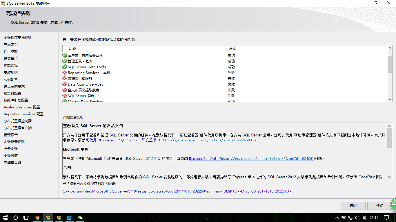Show hidden system tray icons
396x222 pixels.
(337, 218)
